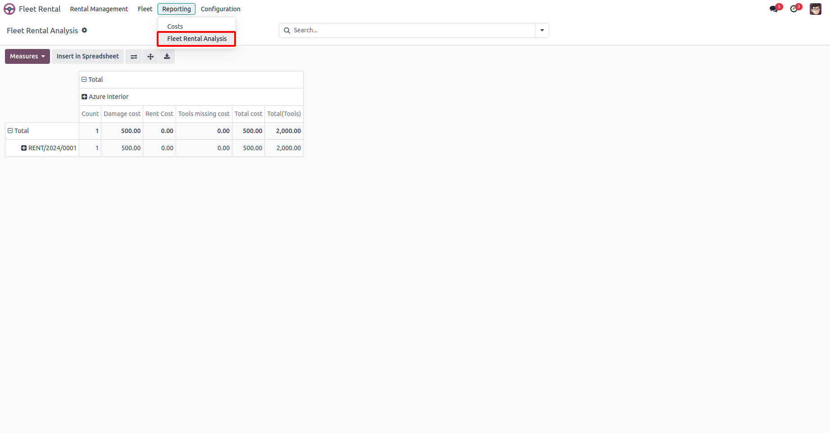Click the 2,000.00 cell in RENT/2024/0001 row
Image resolution: width=830 pixels, height=433 pixels.
pos(284,148)
